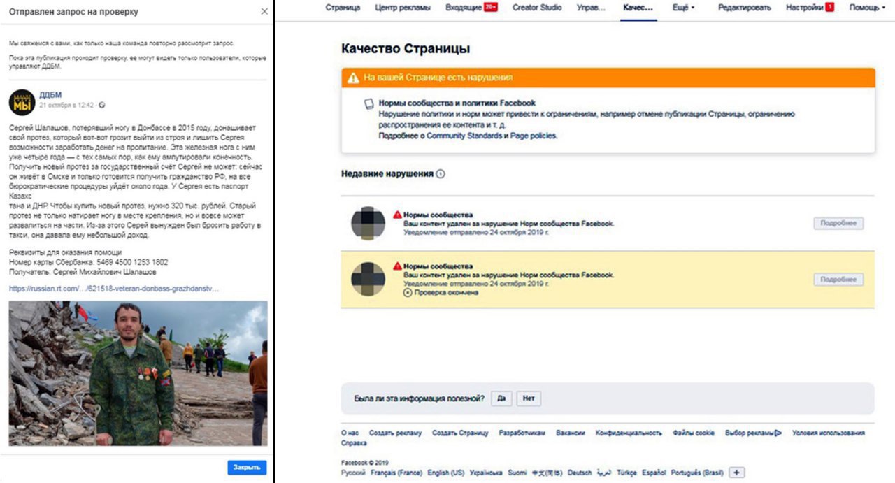Switch to the Страница tab
895x483 pixels.
(x=343, y=8)
